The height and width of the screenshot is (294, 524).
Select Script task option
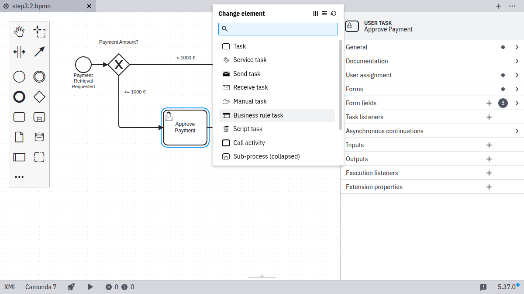(x=248, y=129)
